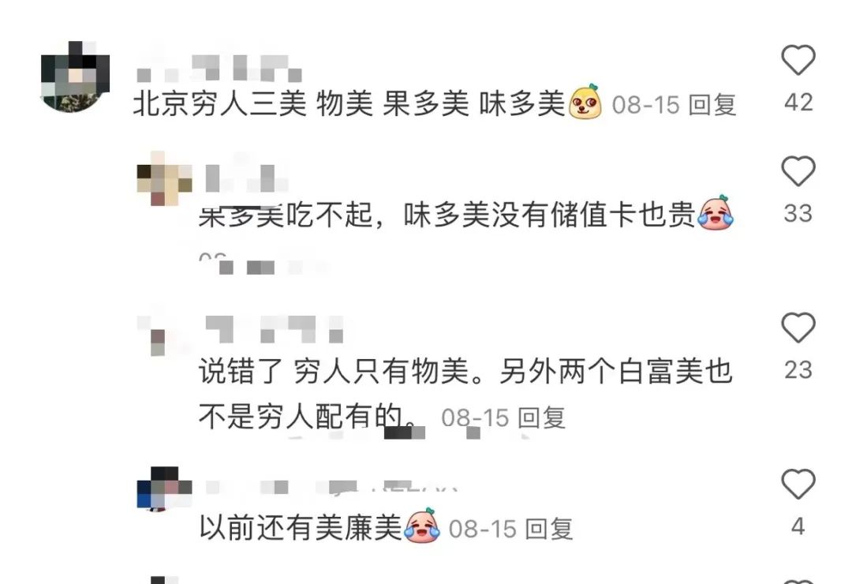Tap the 42 like count
Viewport: 852px width, 584px height.
(x=798, y=103)
